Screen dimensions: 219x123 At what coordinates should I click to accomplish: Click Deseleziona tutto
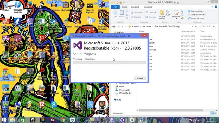point(197,15)
